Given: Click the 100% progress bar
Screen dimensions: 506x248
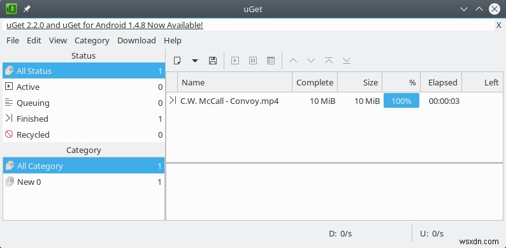Looking at the screenshot, I should click(401, 101).
